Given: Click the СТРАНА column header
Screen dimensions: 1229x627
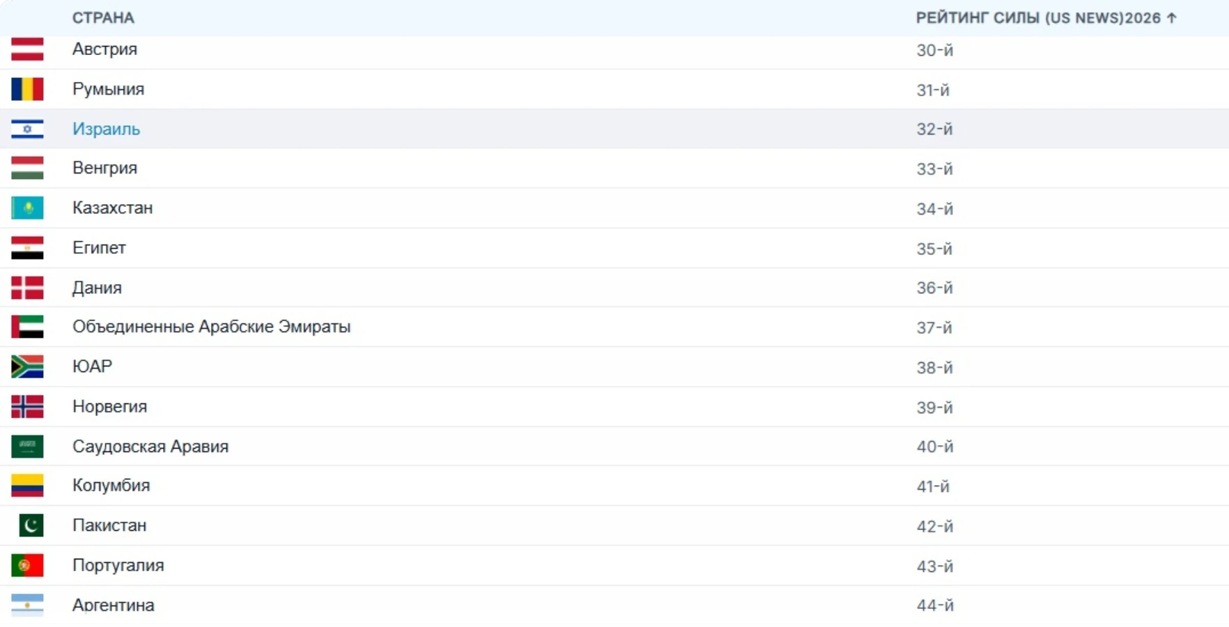Looking at the screenshot, I should 103,18.
